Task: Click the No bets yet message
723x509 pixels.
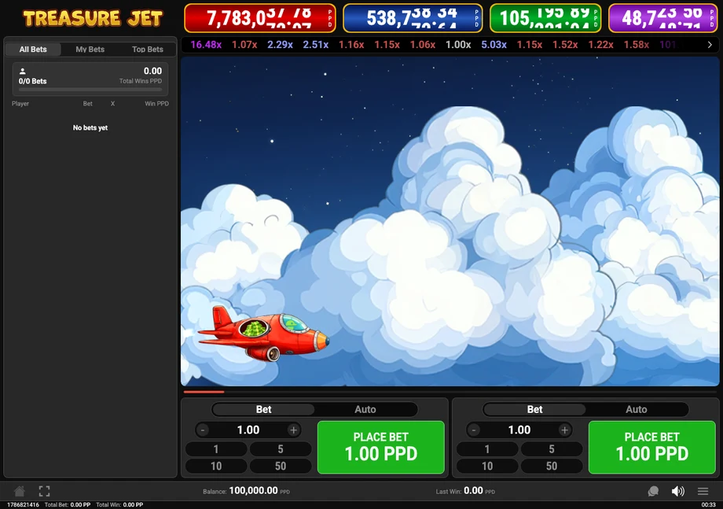Action: coord(90,127)
